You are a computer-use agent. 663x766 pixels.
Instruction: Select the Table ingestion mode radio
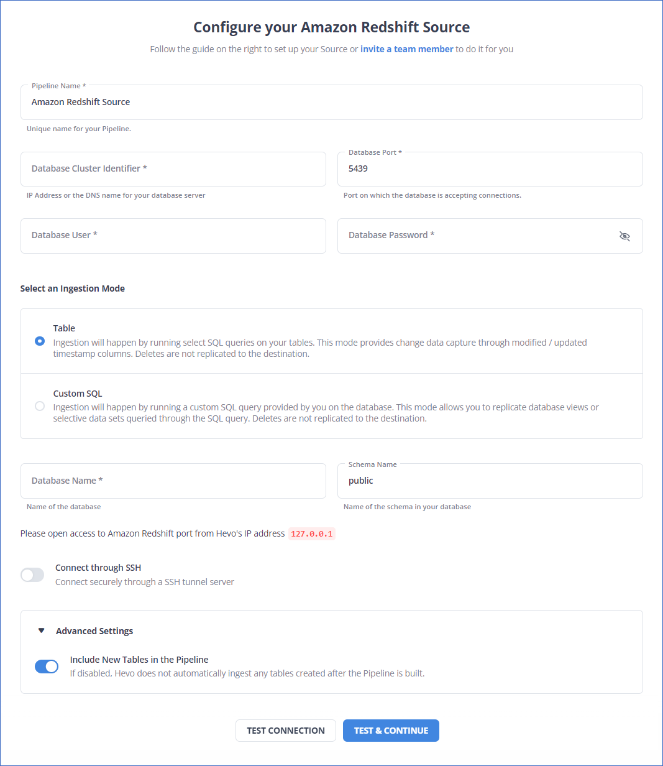click(40, 341)
